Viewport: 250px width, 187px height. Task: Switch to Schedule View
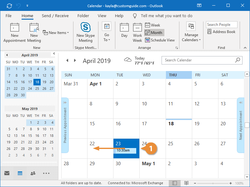[160, 40]
